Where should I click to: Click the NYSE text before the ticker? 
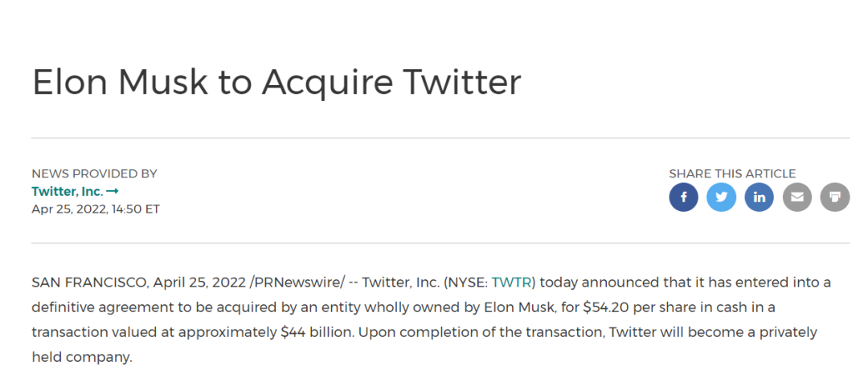point(465,282)
